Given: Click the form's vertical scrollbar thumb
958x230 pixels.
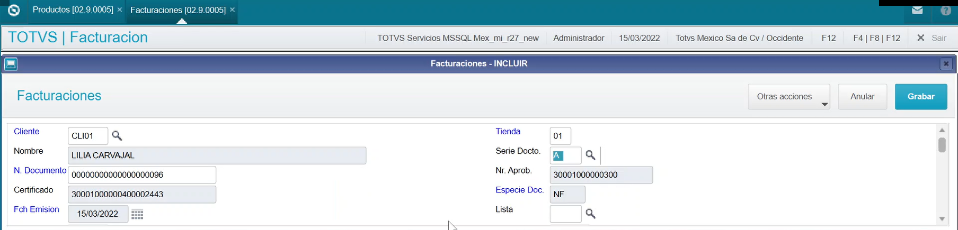Looking at the screenshot, I should (942, 145).
